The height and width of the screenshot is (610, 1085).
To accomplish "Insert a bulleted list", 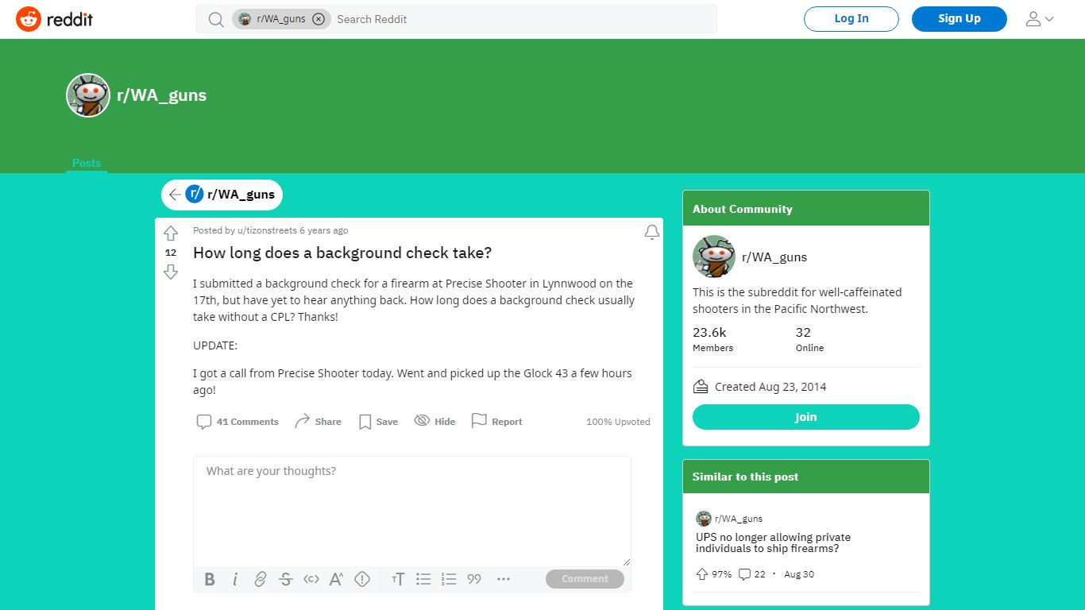I will tap(423, 579).
